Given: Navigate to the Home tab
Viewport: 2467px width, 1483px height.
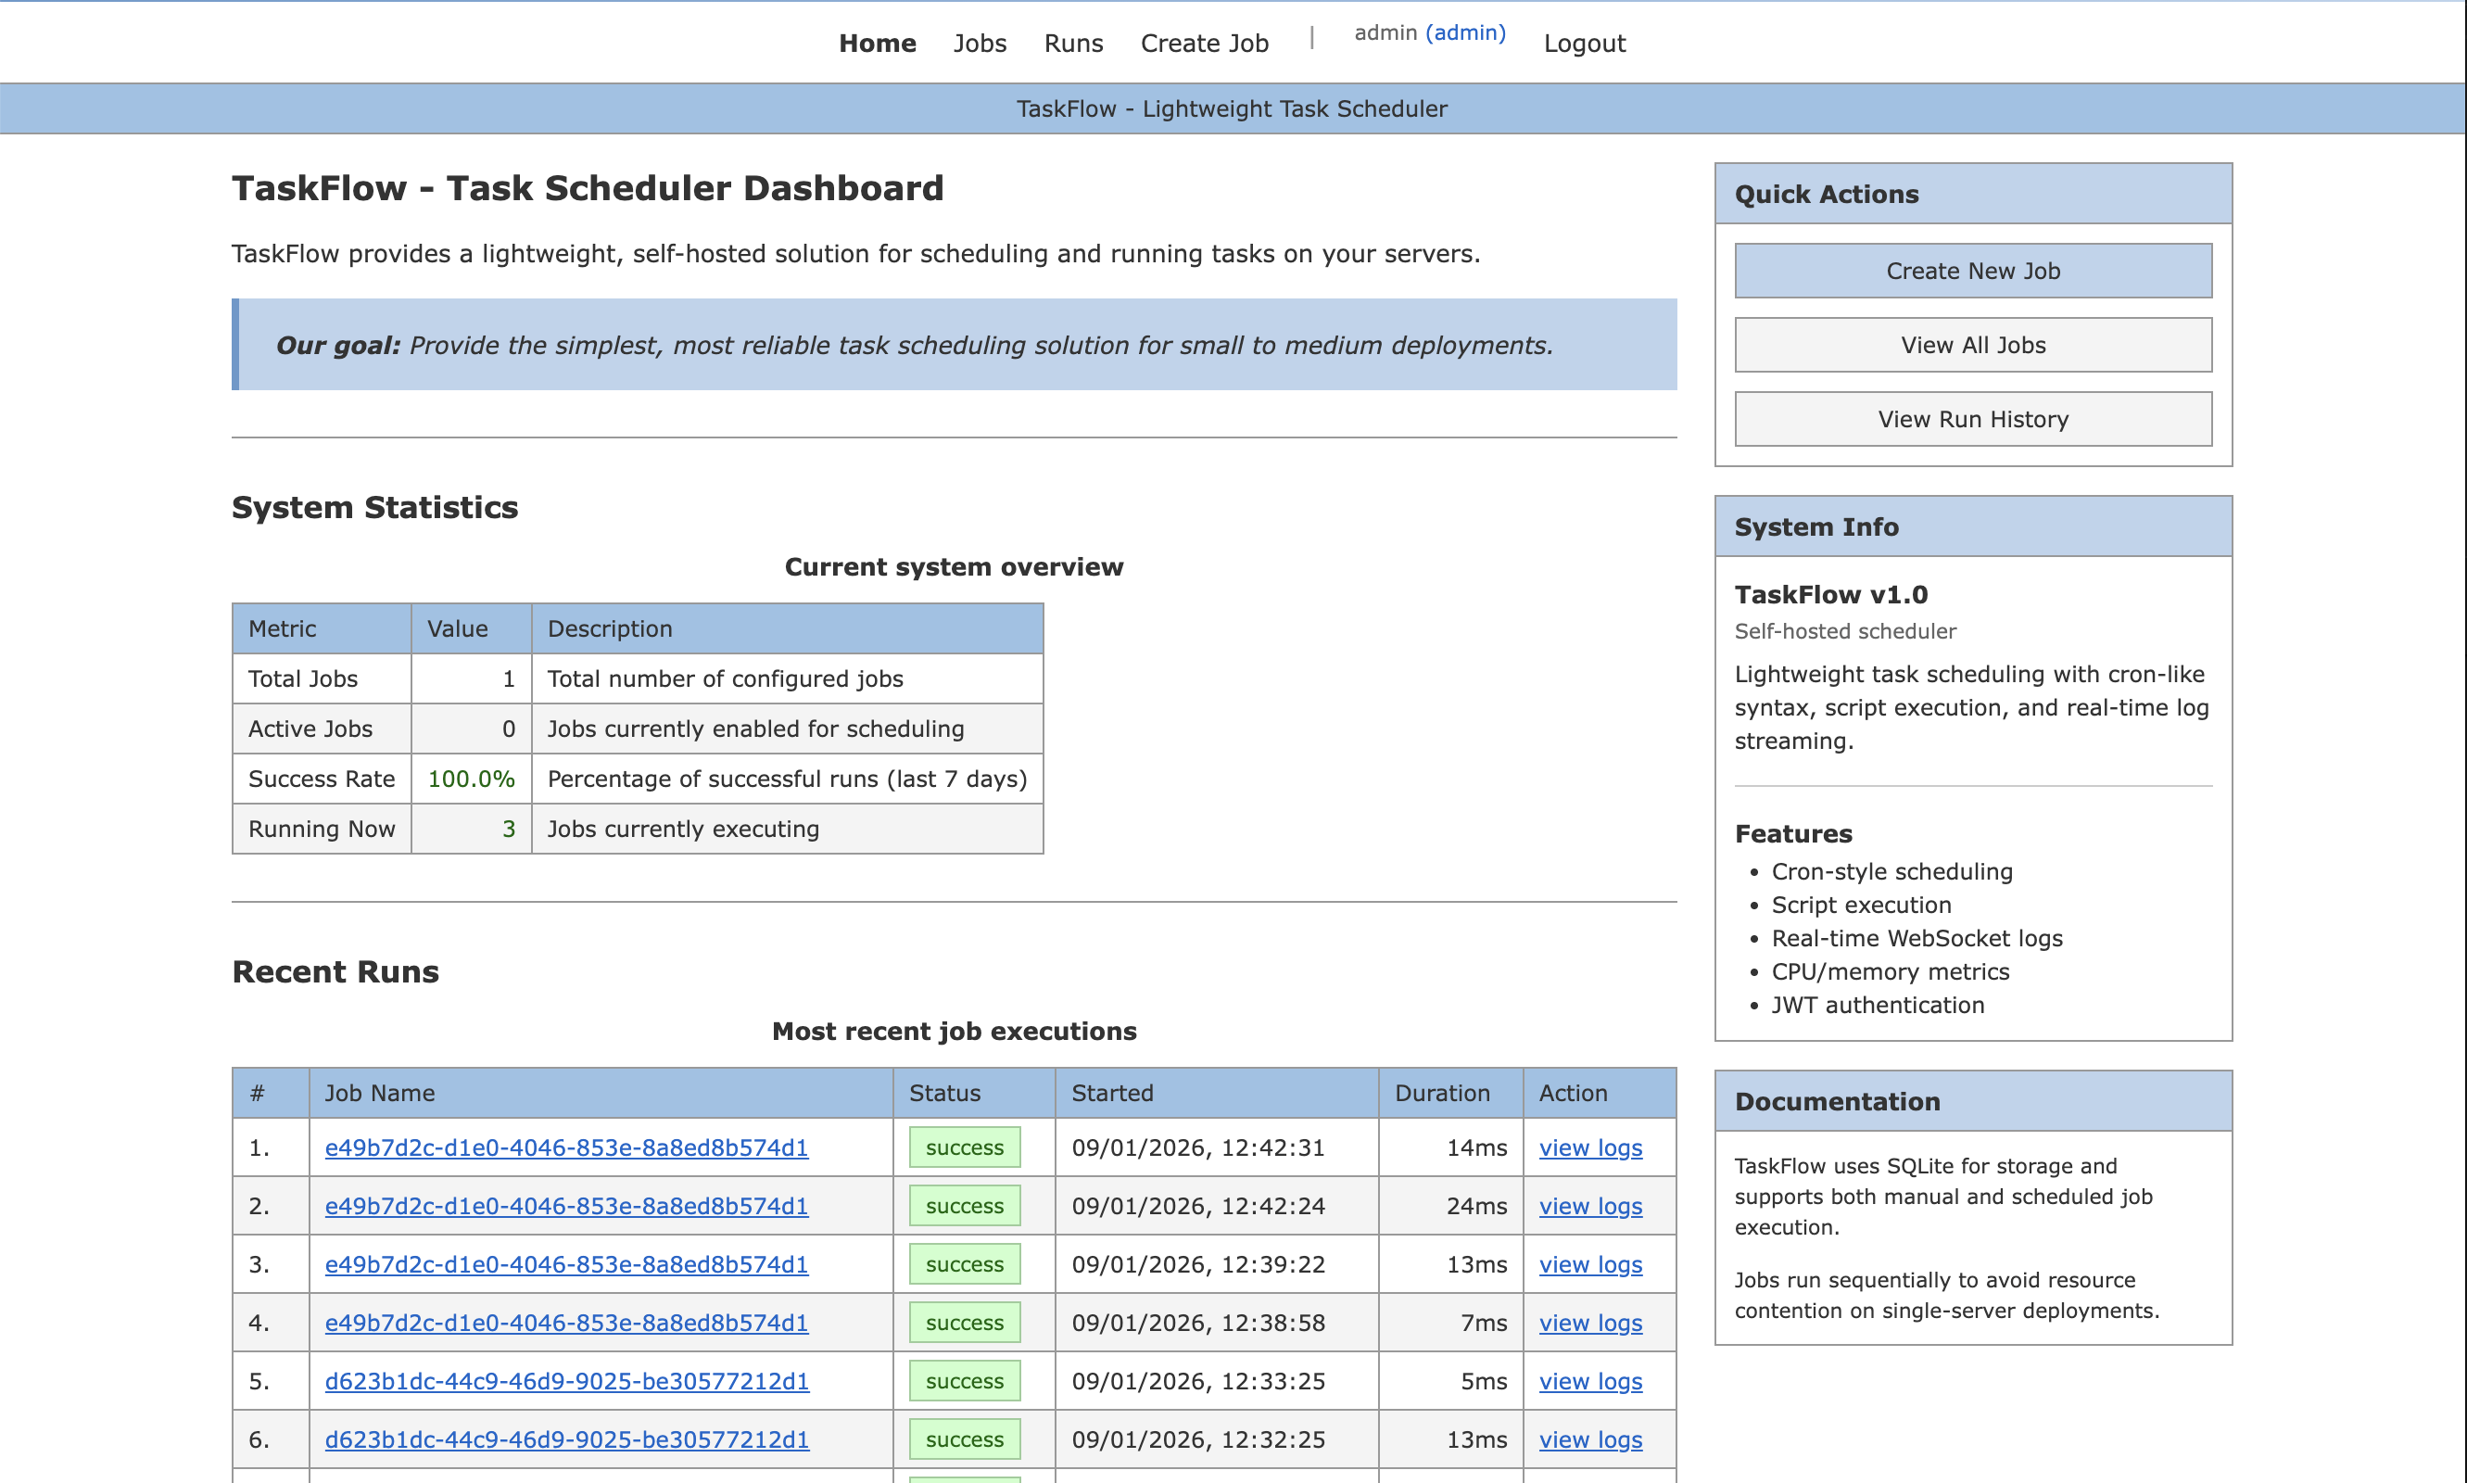Looking at the screenshot, I should [878, 43].
